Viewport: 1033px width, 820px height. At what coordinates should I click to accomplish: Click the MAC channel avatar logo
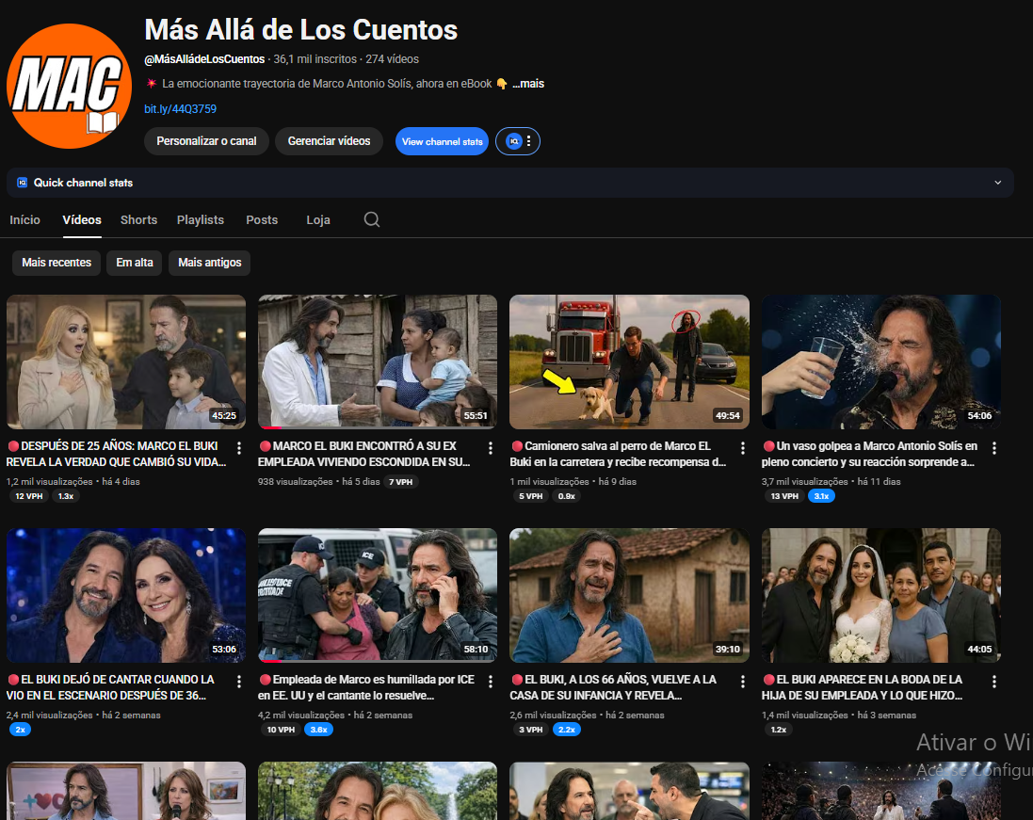[69, 86]
